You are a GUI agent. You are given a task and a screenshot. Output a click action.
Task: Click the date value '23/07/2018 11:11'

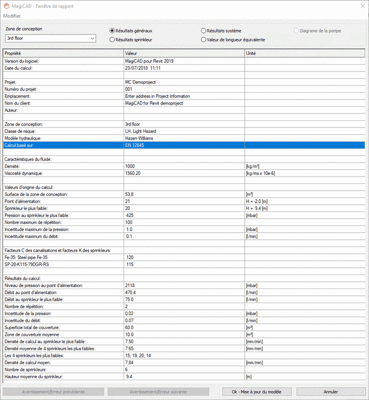pyautogui.click(x=143, y=68)
